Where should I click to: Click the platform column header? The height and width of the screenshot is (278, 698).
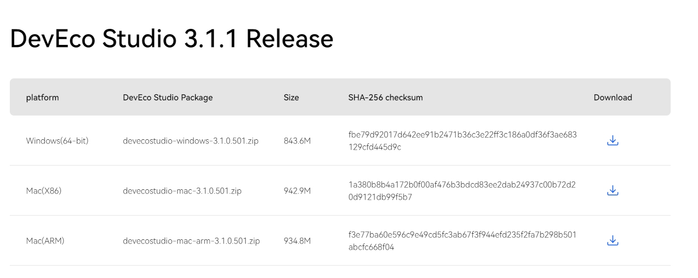pyautogui.click(x=42, y=97)
